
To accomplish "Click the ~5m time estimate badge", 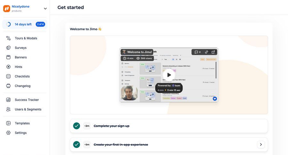I will click(x=87, y=144).
